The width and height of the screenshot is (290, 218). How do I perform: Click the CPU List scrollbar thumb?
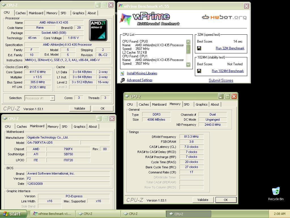pos(188,49)
